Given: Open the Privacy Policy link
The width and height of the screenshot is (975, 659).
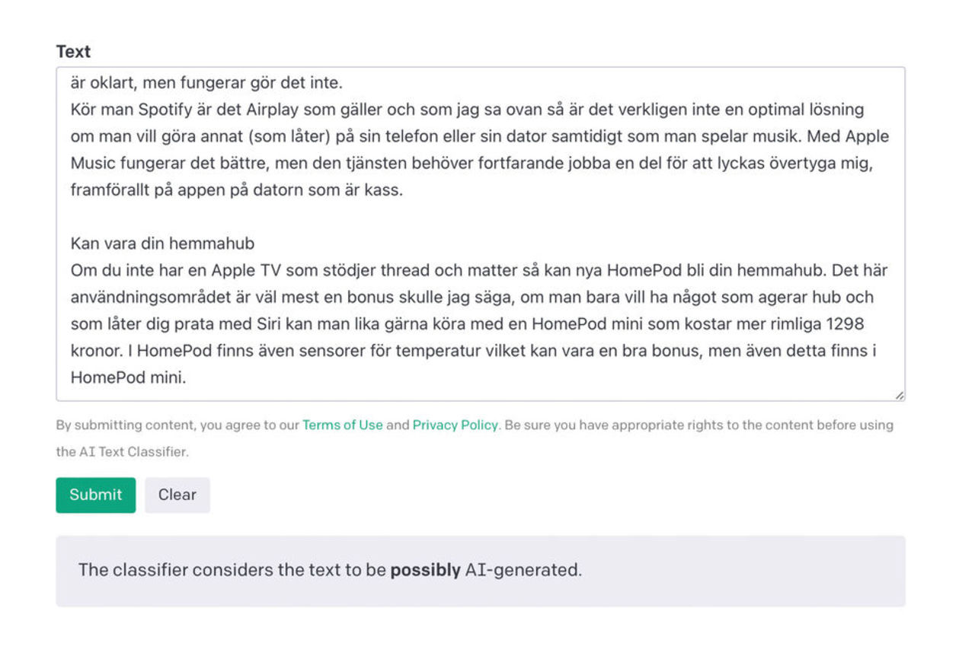Looking at the screenshot, I should [x=455, y=425].
